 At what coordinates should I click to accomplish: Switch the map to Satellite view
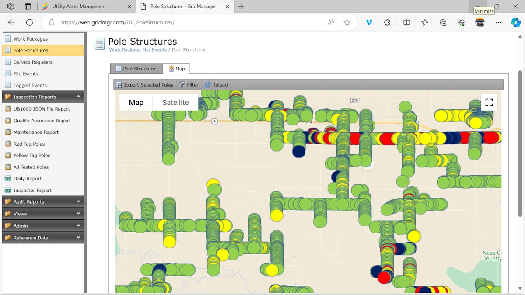pos(175,102)
